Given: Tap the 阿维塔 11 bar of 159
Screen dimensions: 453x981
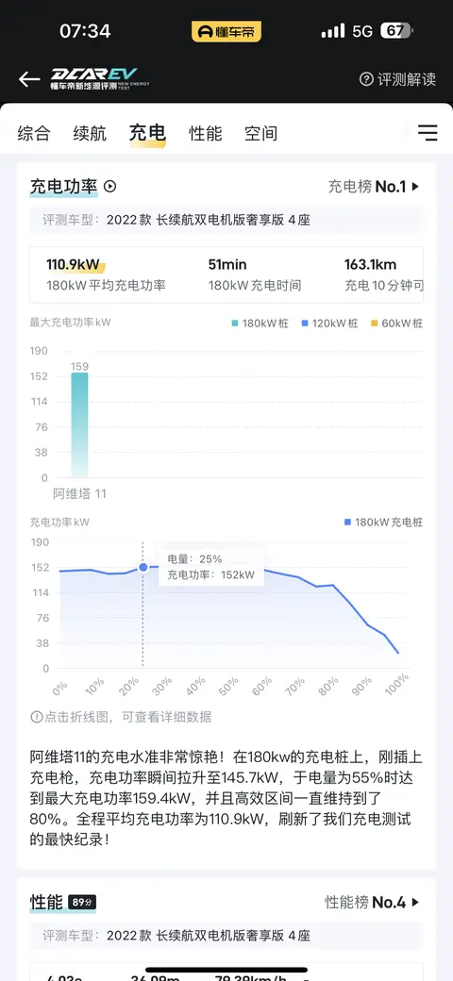Looking at the screenshot, I should pos(79,425).
